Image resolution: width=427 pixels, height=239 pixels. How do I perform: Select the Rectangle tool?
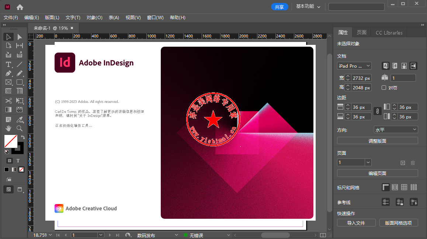point(19,82)
